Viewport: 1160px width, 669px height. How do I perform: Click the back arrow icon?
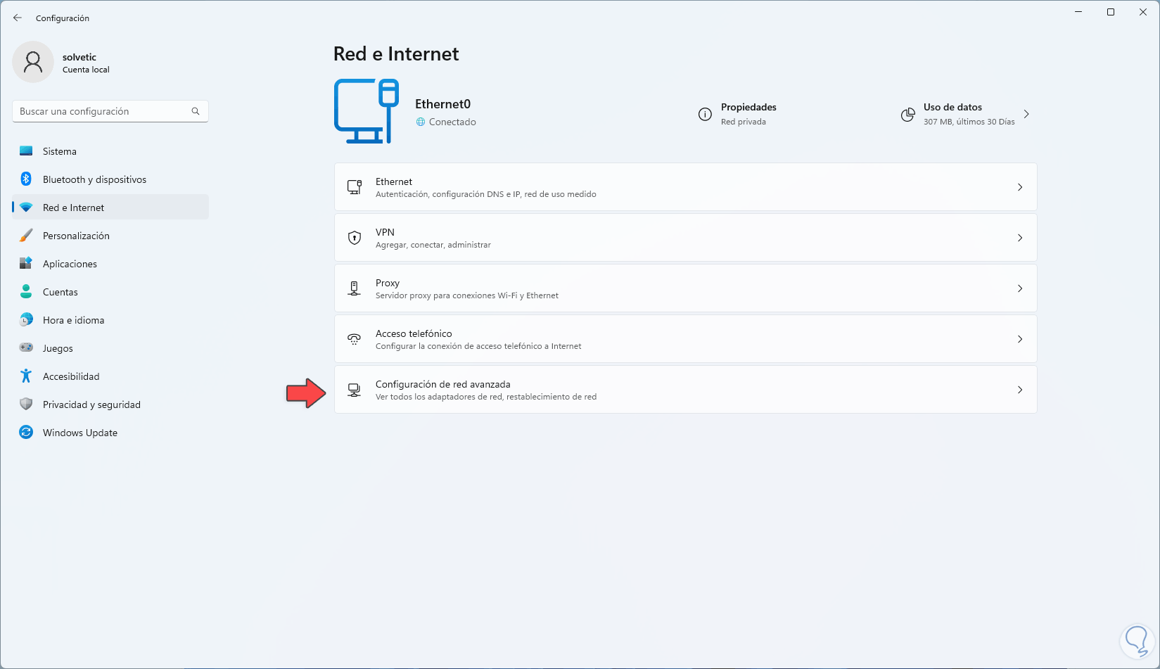(18, 18)
